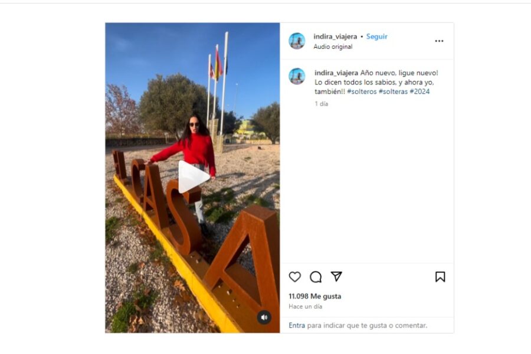
Task: Save the post with the bookmark icon
Action: click(x=440, y=277)
